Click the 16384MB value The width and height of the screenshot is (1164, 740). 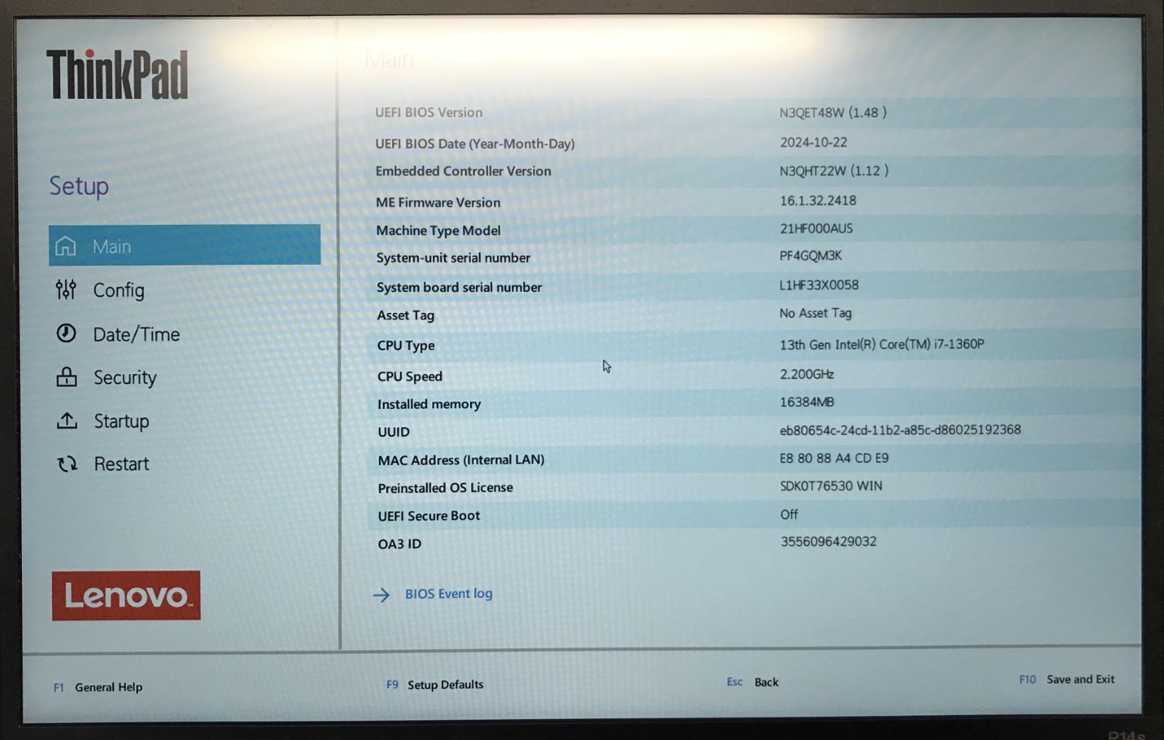coord(807,402)
